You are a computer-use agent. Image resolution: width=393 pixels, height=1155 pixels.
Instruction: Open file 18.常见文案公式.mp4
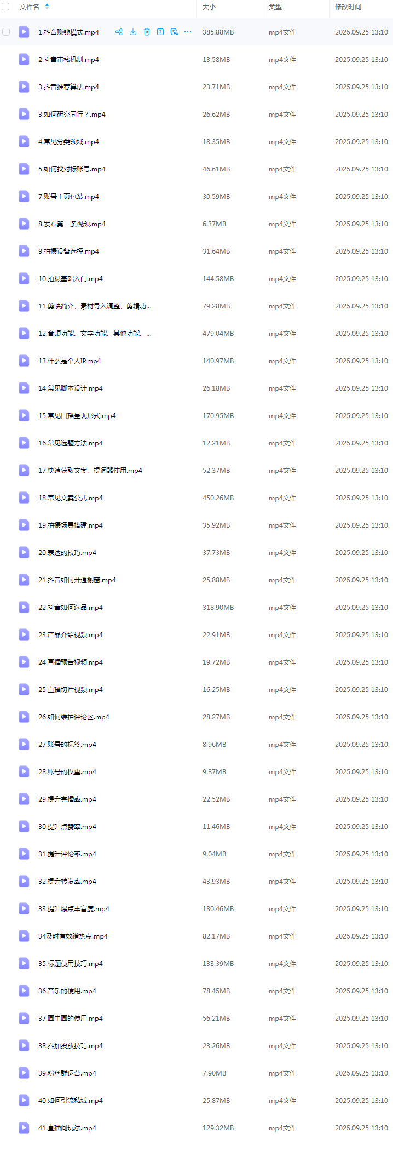coord(71,498)
